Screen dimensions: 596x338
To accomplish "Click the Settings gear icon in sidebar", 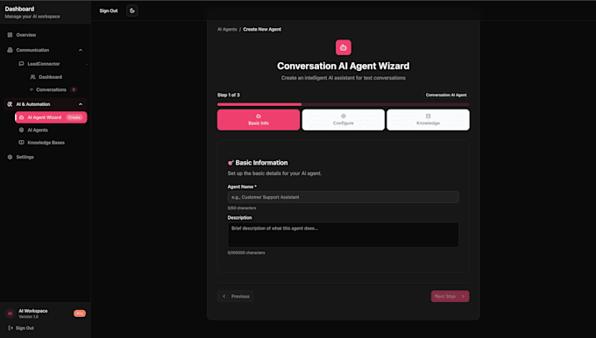I will click(10, 158).
